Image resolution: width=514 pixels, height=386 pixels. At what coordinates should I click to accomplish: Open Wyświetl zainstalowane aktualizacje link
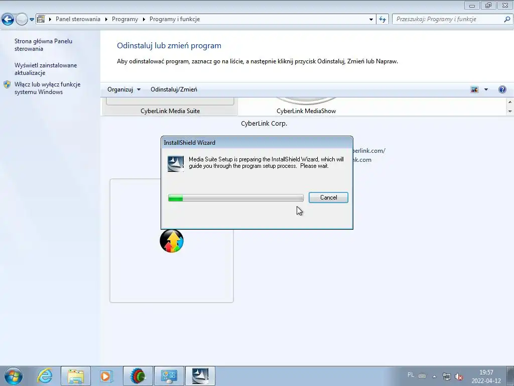(46, 69)
